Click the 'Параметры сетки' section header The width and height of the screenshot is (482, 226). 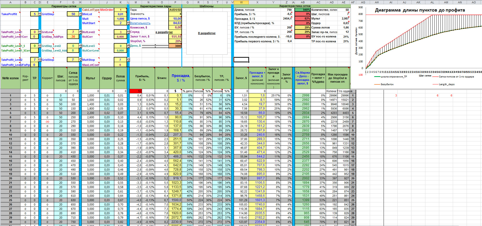64,6
